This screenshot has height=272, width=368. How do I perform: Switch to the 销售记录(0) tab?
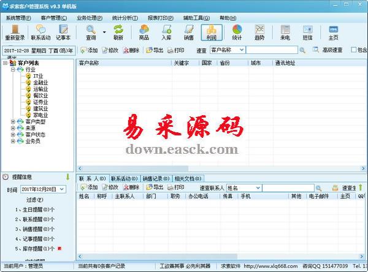156,179
